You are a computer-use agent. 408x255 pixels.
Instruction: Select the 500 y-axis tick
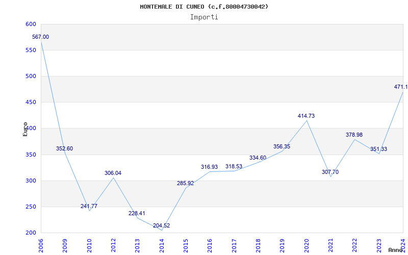click(x=30, y=76)
